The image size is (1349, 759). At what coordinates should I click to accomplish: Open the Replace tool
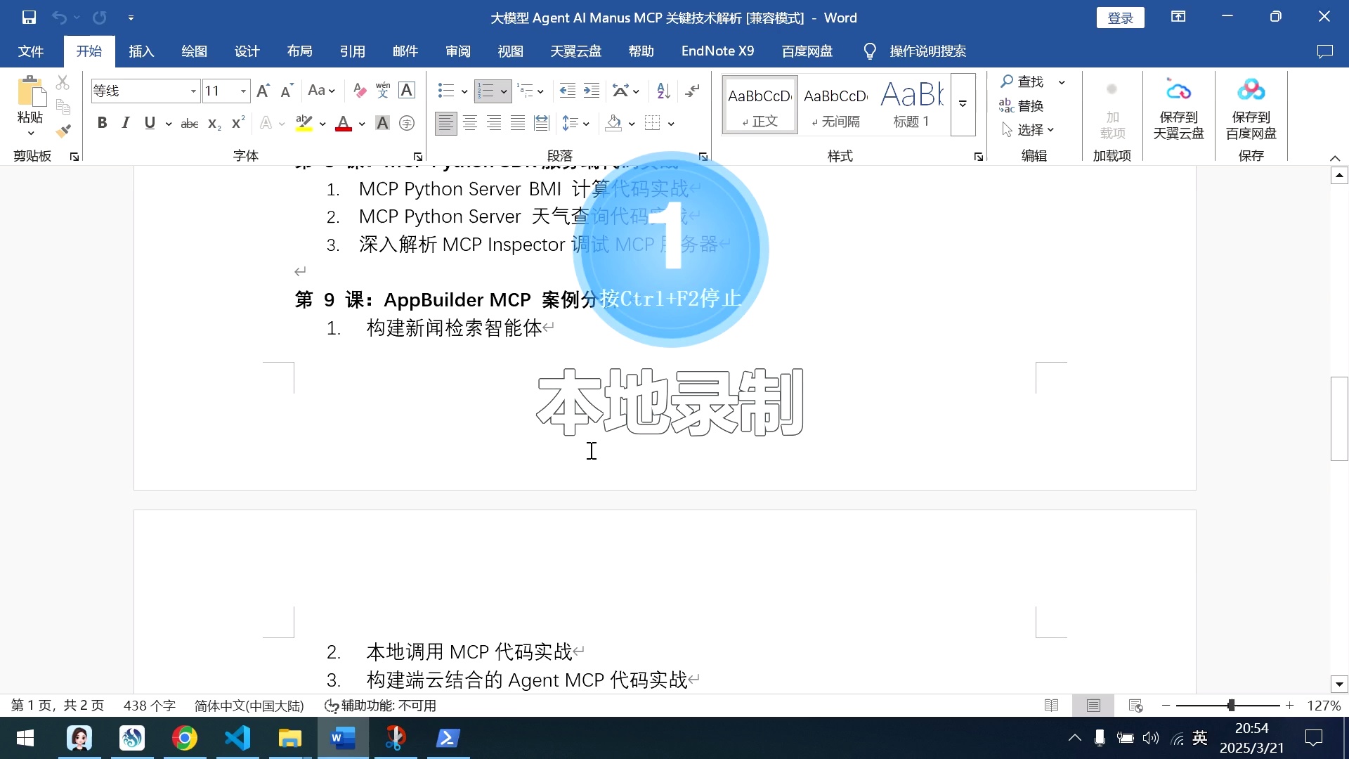click(x=1027, y=105)
